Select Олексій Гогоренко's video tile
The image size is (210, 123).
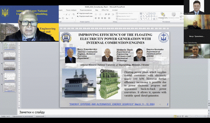(197, 51)
